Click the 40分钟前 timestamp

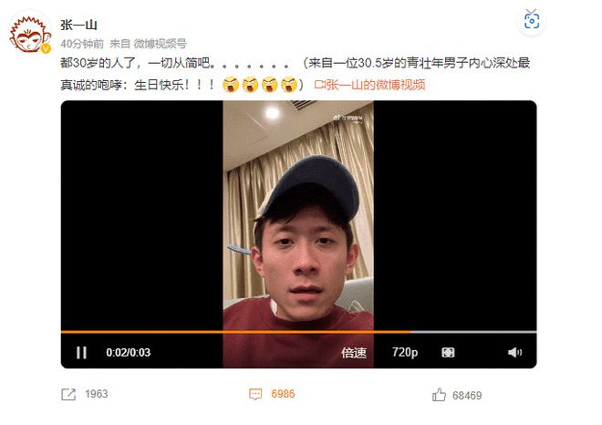82,44
